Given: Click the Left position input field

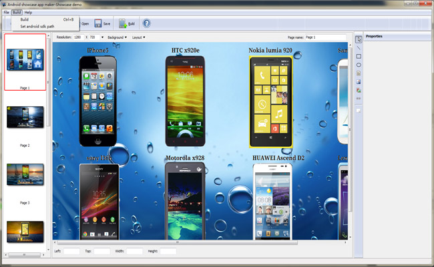Looking at the screenshot, I should (x=71, y=251).
